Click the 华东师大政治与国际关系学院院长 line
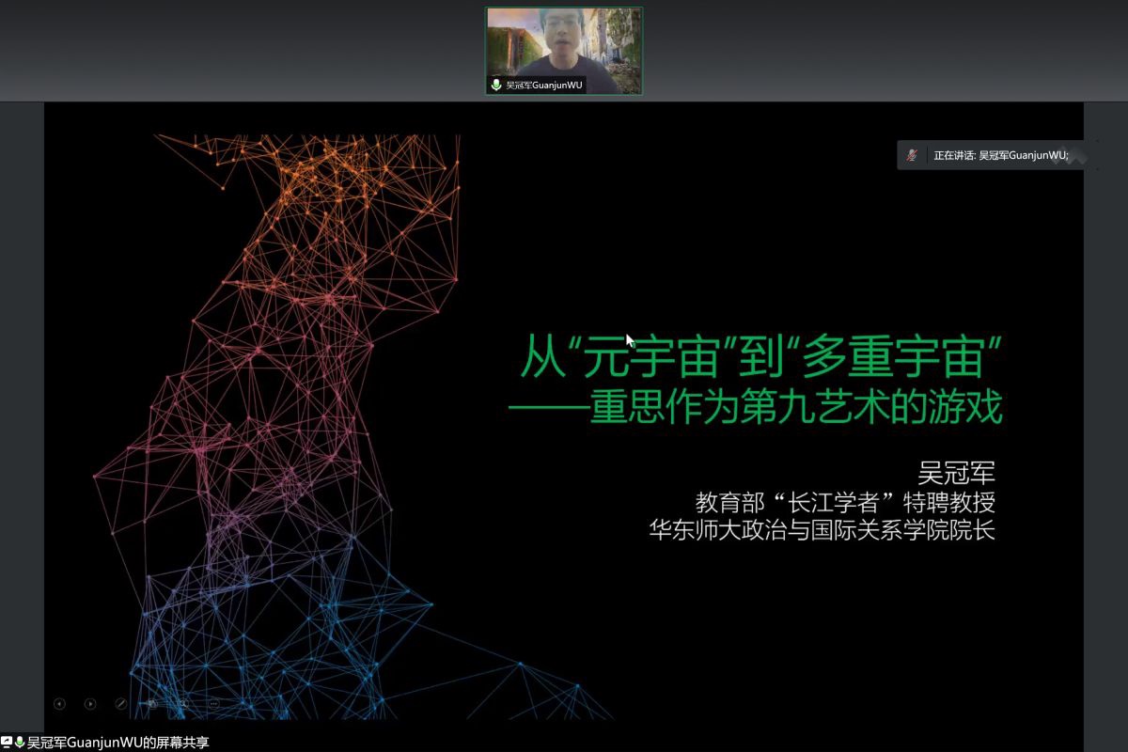 (821, 529)
